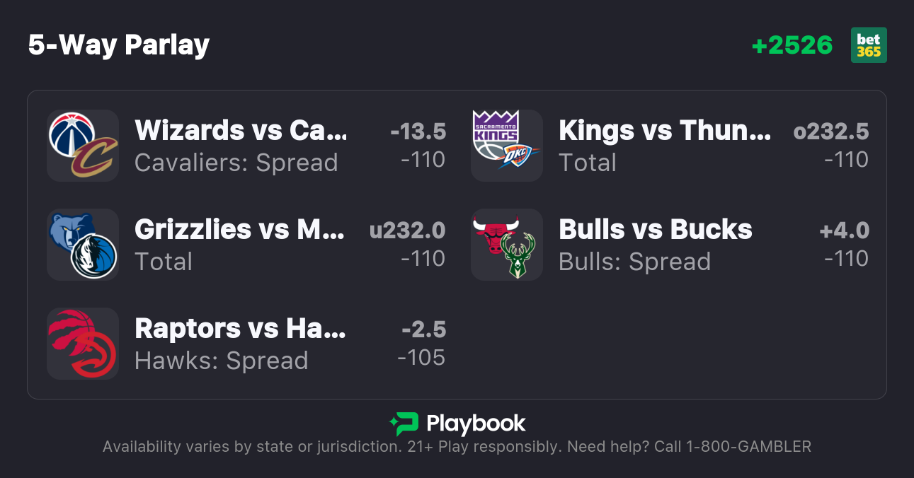Click the Raptors vs Hawks team logos
The image size is (914, 478).
83,344
